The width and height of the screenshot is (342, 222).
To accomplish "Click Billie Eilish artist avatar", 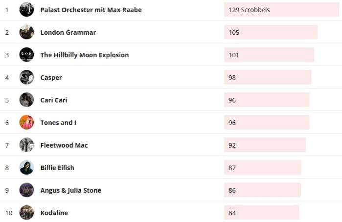I will (x=26, y=167).
